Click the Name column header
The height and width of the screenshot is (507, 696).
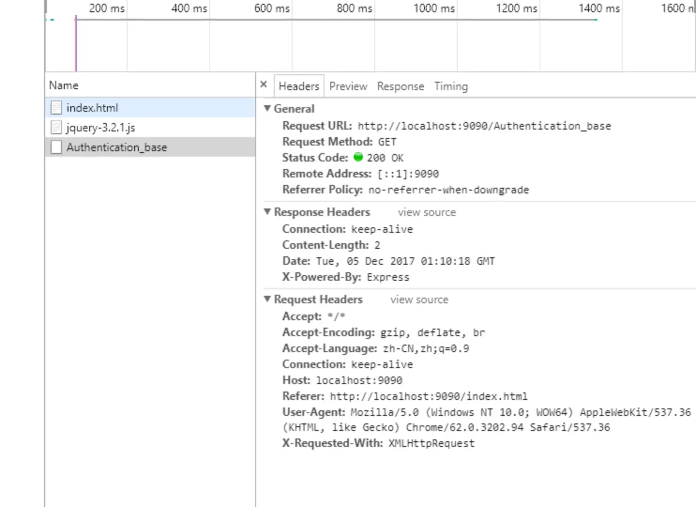click(150, 85)
